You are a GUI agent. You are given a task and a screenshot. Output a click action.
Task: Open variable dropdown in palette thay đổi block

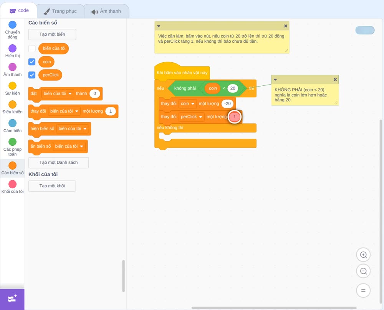pos(64,111)
